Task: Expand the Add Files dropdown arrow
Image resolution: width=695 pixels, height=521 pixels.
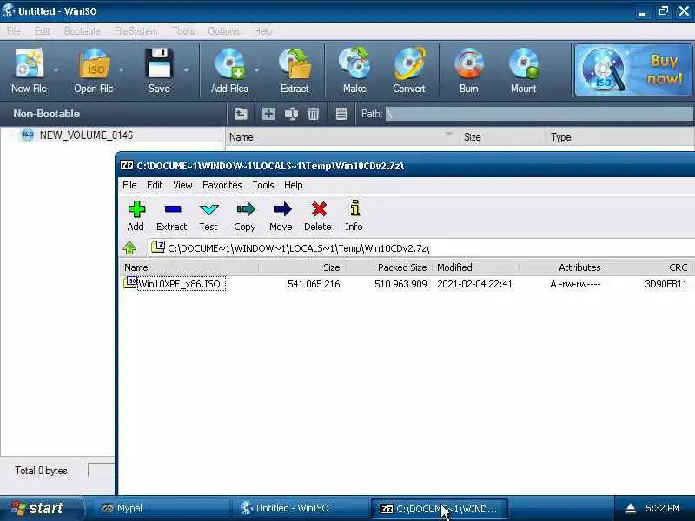Action: [x=256, y=70]
